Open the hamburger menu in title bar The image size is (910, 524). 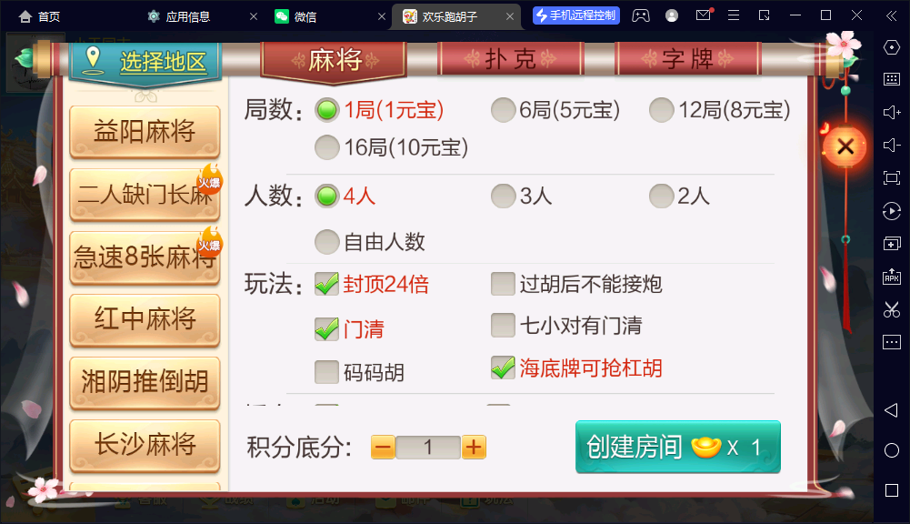pyautogui.click(x=734, y=15)
